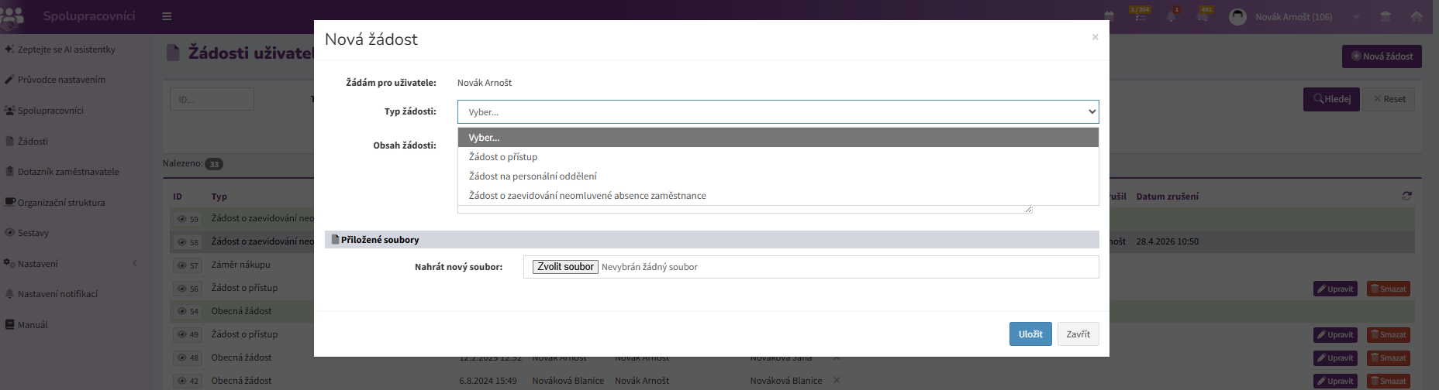Click the Hledej search button
The width and height of the screenshot is (1439, 390).
(x=1331, y=99)
